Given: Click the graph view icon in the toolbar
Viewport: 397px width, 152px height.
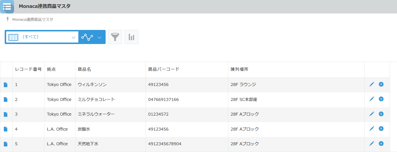Looking at the screenshot, I should pos(87,37).
